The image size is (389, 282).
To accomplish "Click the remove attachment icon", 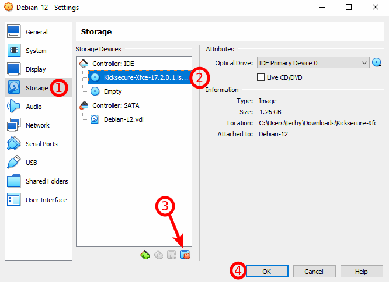I will click(186, 255).
